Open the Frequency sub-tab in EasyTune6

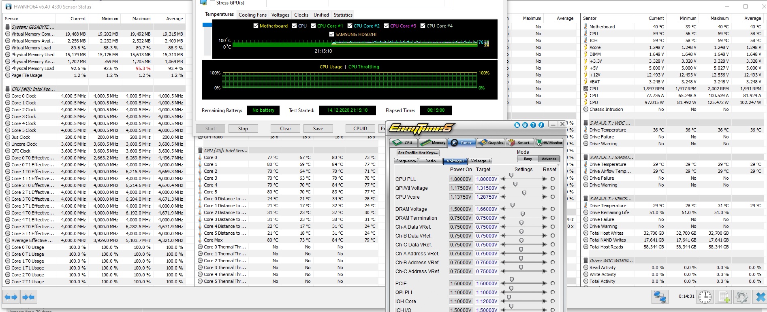(406, 161)
